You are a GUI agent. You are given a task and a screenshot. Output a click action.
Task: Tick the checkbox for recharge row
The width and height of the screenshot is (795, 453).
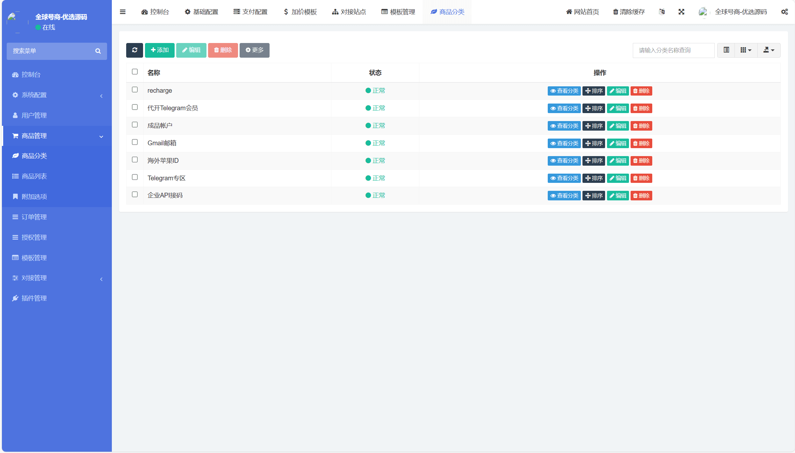135,90
